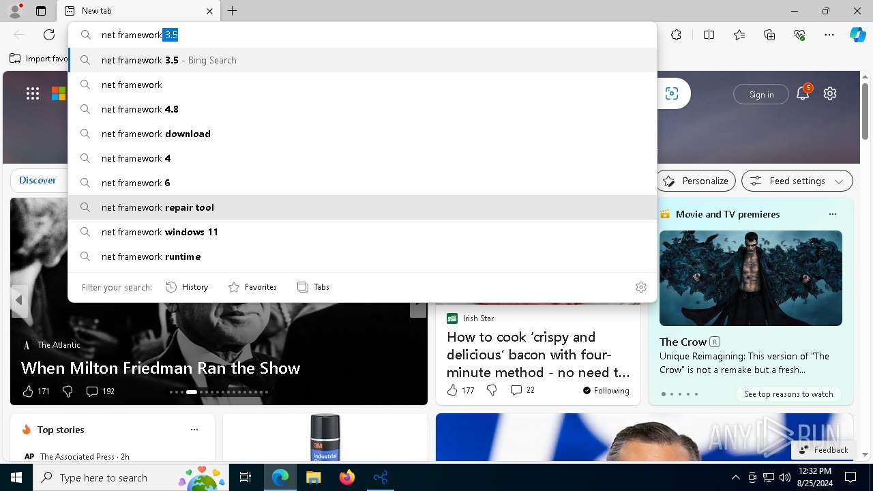Click the Refresh page icon
The height and width of the screenshot is (491, 873).
(49, 35)
